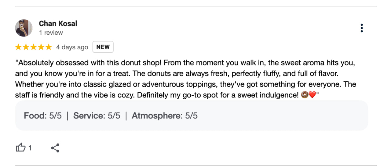Viewport: 391px width, 166px height.
Task: Click the like count number beside thumbs-up
Action: tap(30, 148)
